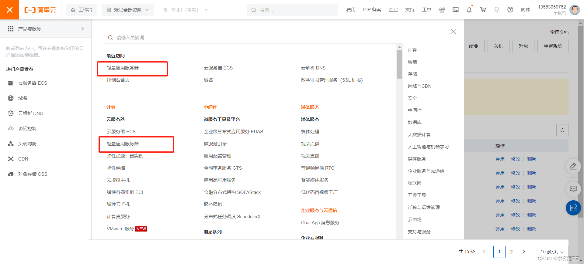Image resolution: width=584 pixels, height=264 pixels.
Task: Go to next page arrow
Action: [524, 252]
